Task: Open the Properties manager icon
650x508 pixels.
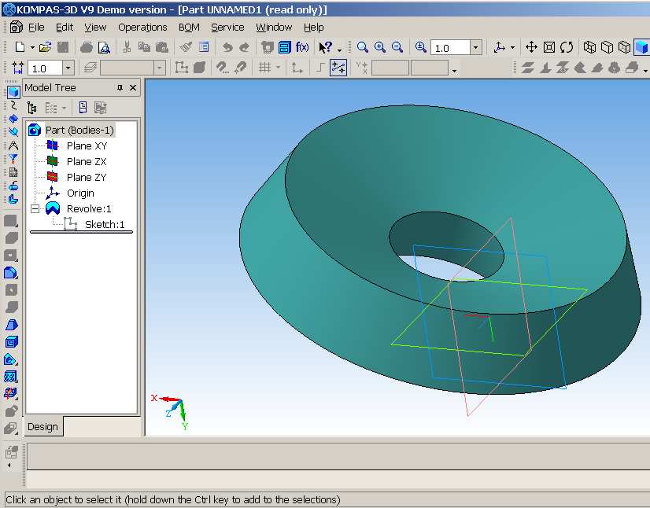Action: pyautogui.click(x=204, y=47)
